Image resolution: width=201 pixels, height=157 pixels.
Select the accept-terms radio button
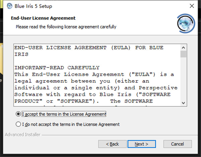18,114
